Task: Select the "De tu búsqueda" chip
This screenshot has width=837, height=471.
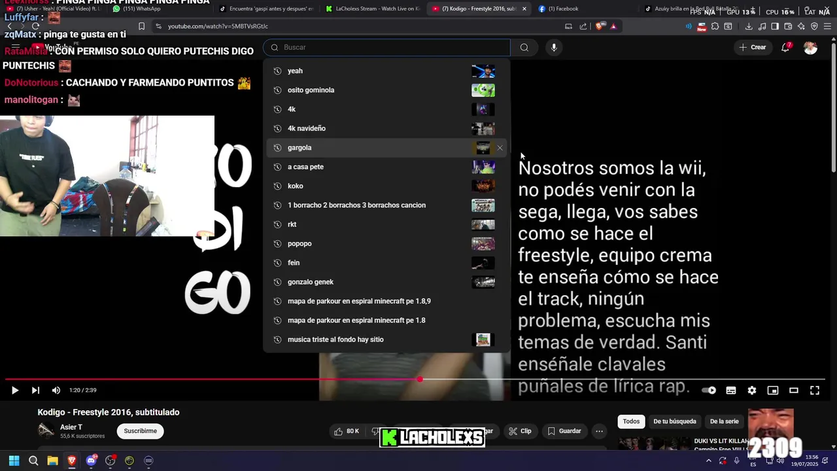Action: 675,421
